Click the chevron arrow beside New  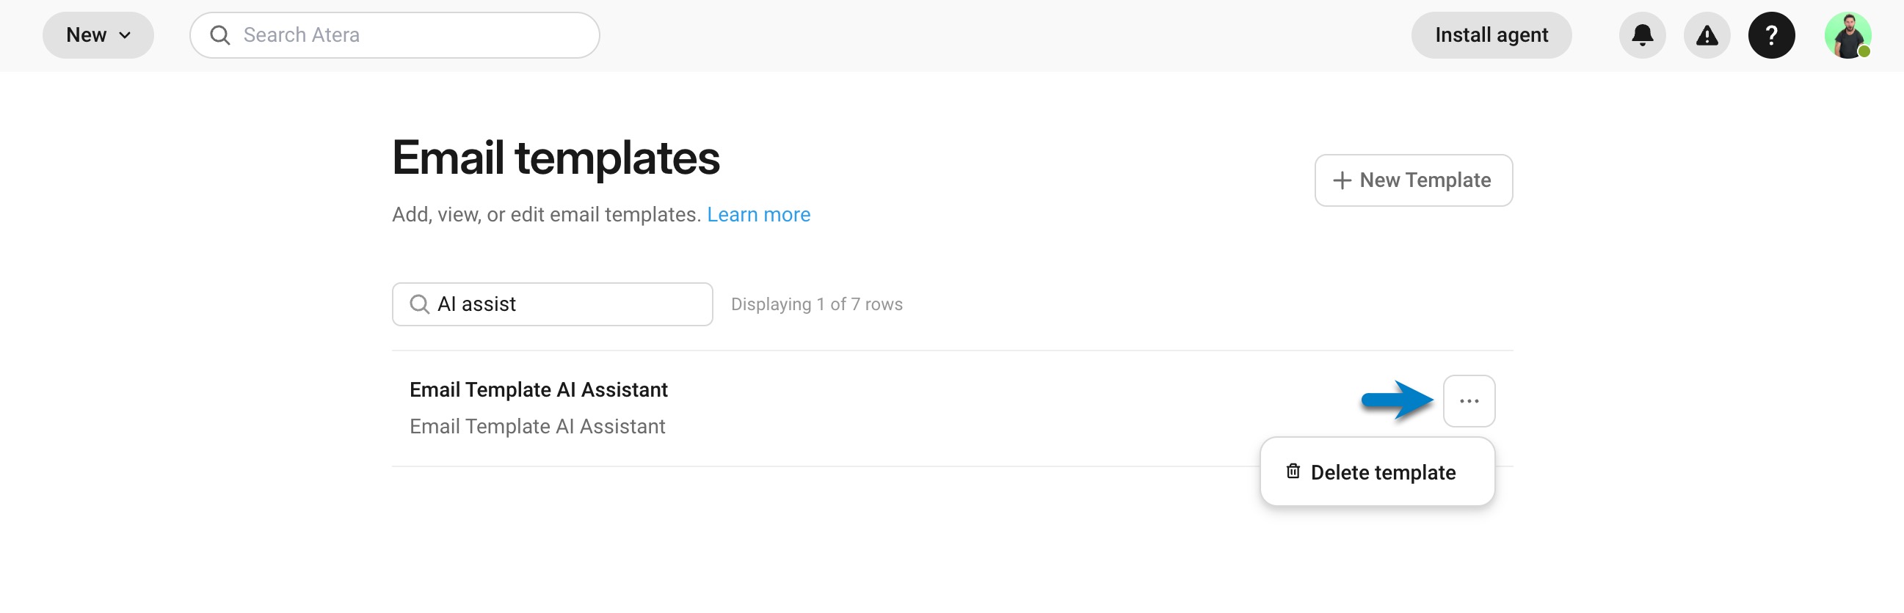tap(125, 34)
